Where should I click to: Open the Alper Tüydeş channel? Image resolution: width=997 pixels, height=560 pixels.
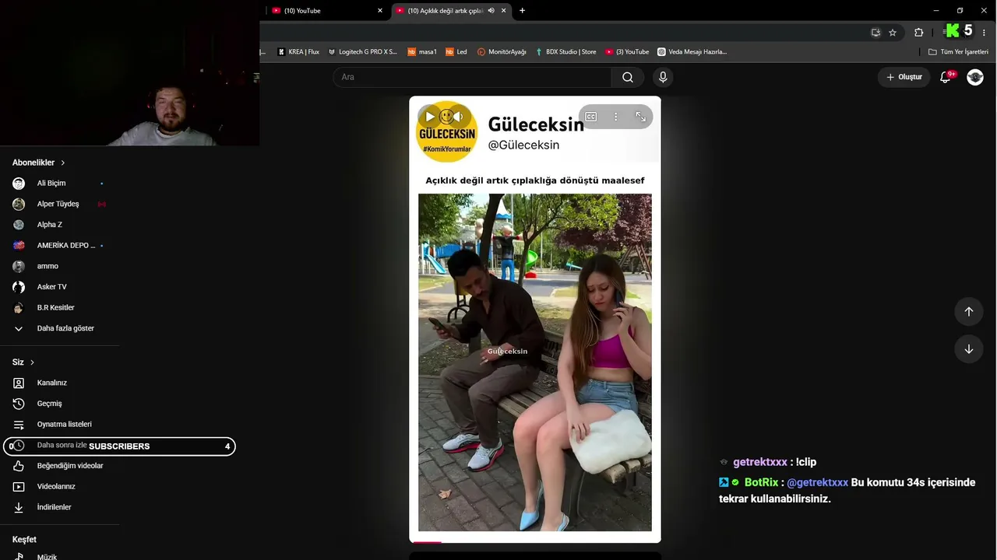tap(60, 204)
